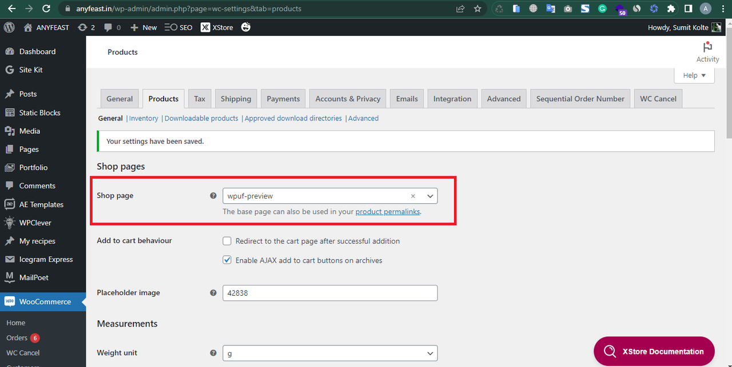Image resolution: width=732 pixels, height=367 pixels.
Task: Open Shop page dropdown showing wpuf-preview
Action: tap(330, 196)
